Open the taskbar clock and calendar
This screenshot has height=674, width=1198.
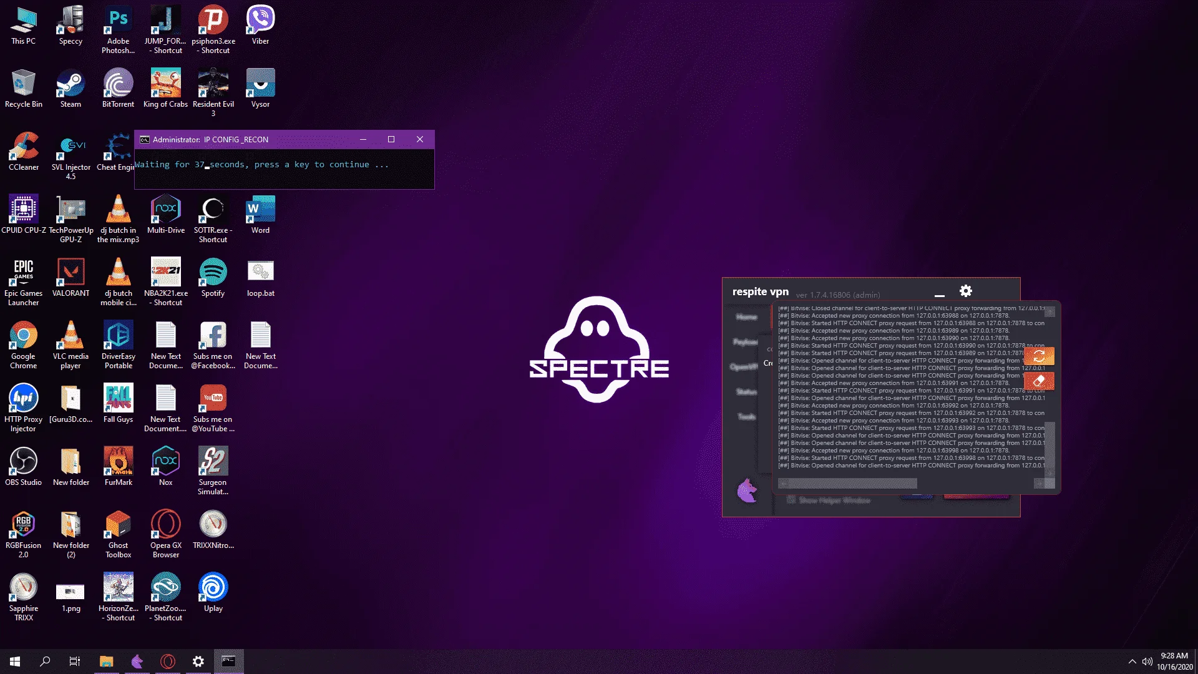click(1174, 662)
